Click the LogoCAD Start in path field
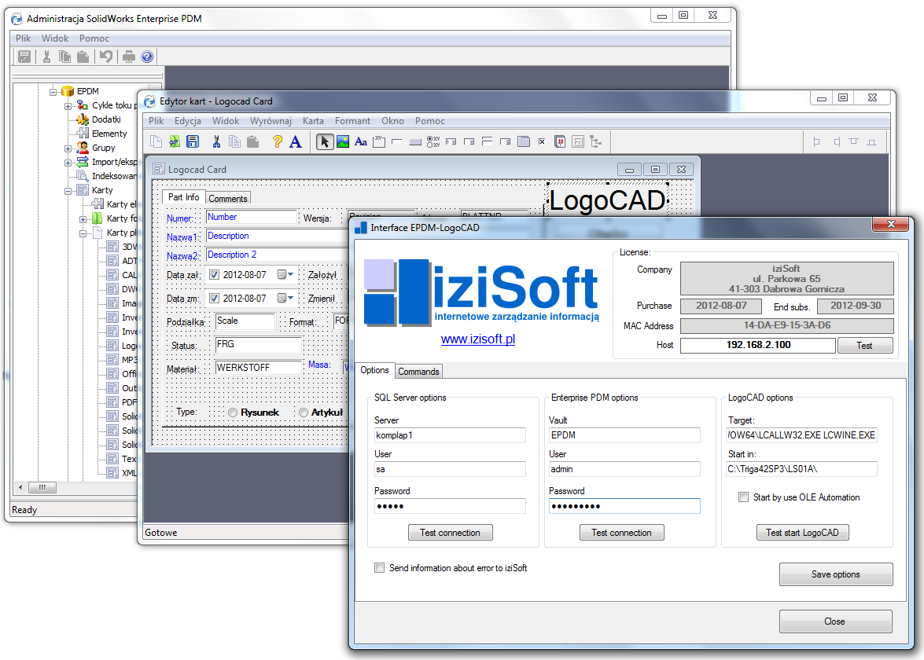The width and height of the screenshot is (924, 660). pyautogui.click(x=801, y=469)
